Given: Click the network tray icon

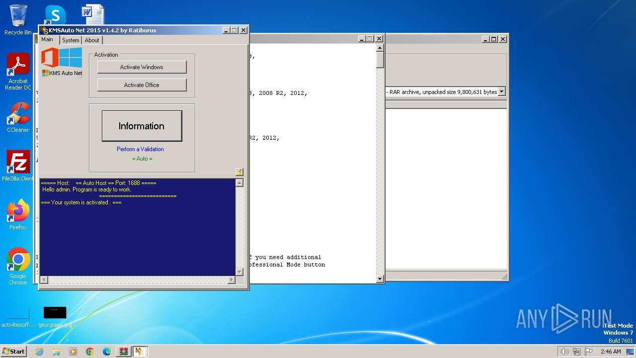Looking at the screenshot, I should (577, 352).
